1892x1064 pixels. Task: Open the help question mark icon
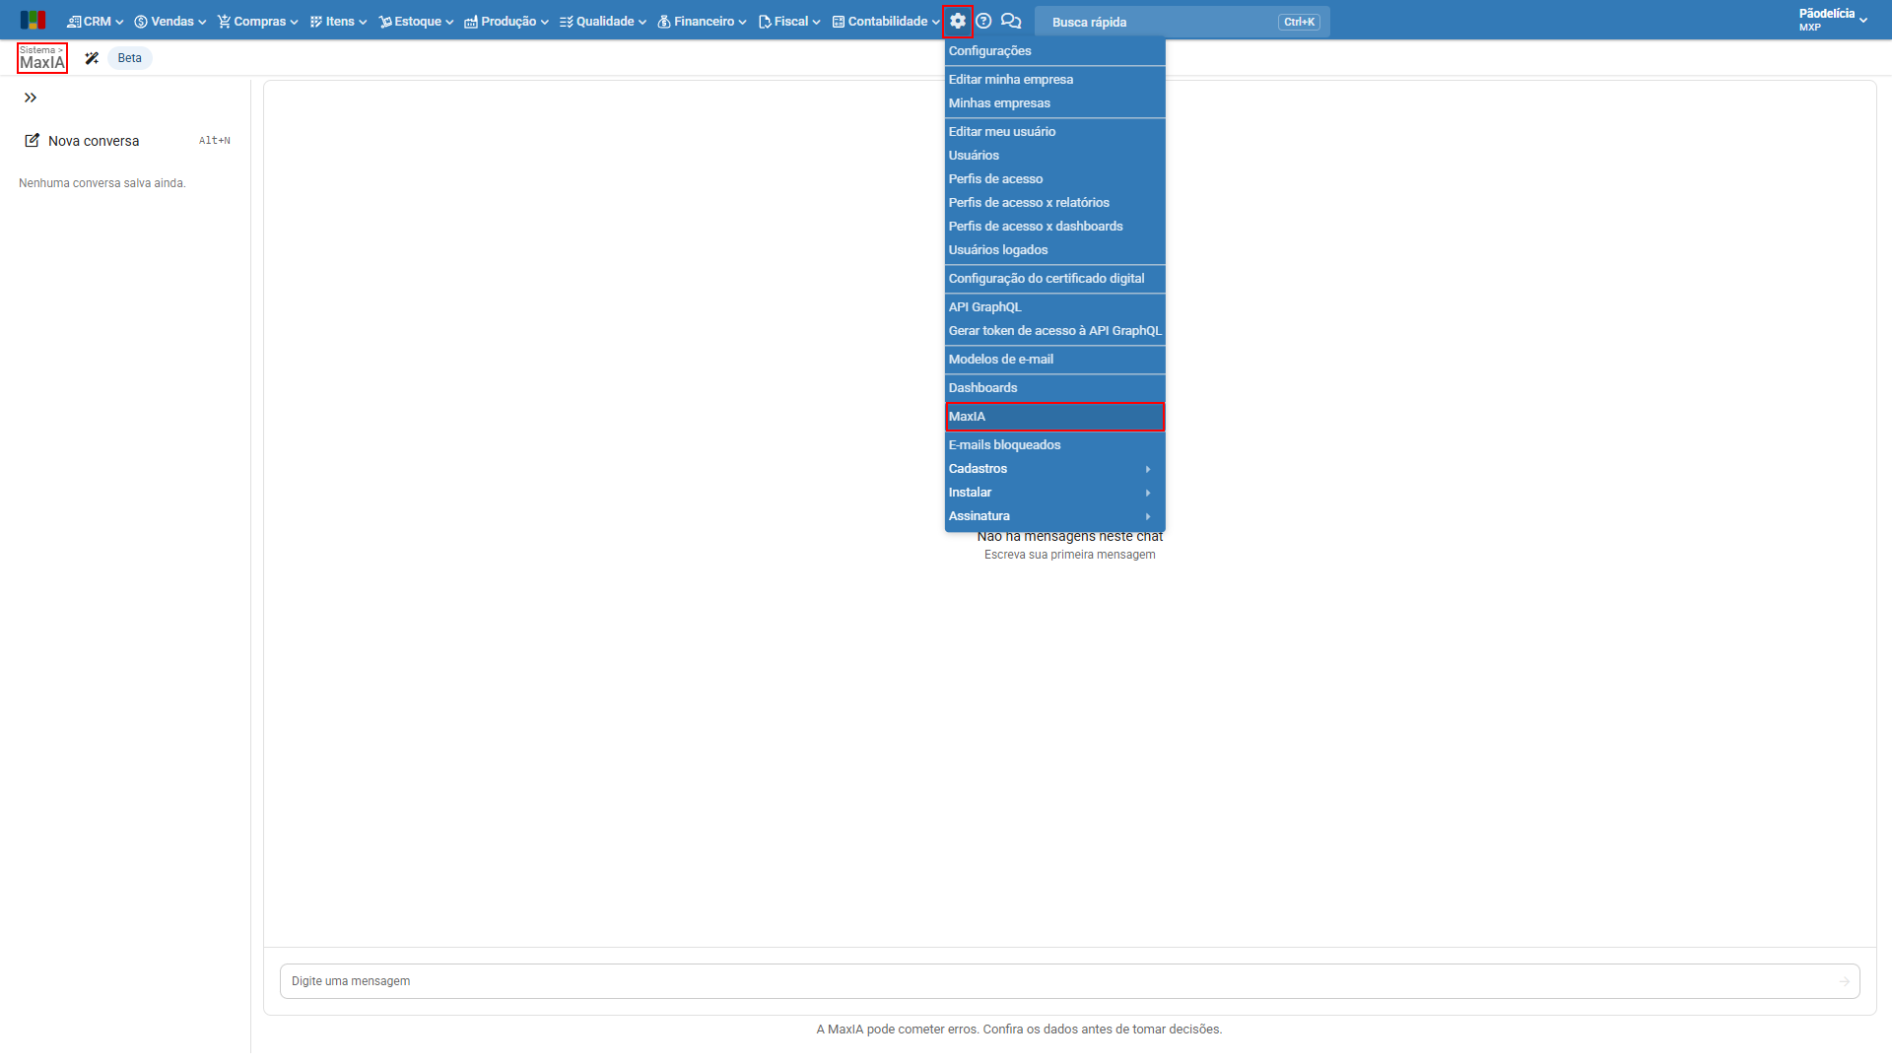pyautogui.click(x=983, y=21)
